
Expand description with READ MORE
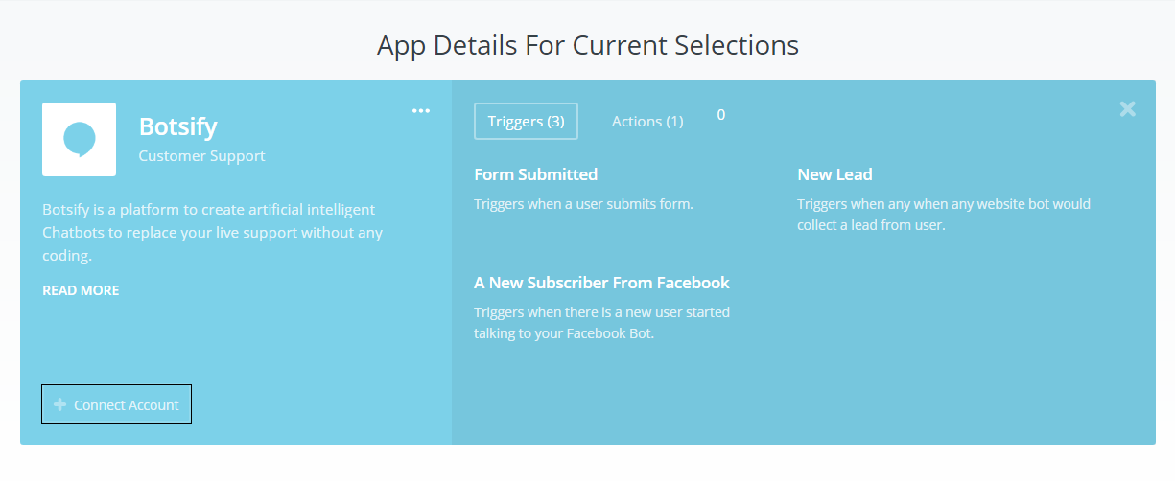(81, 290)
